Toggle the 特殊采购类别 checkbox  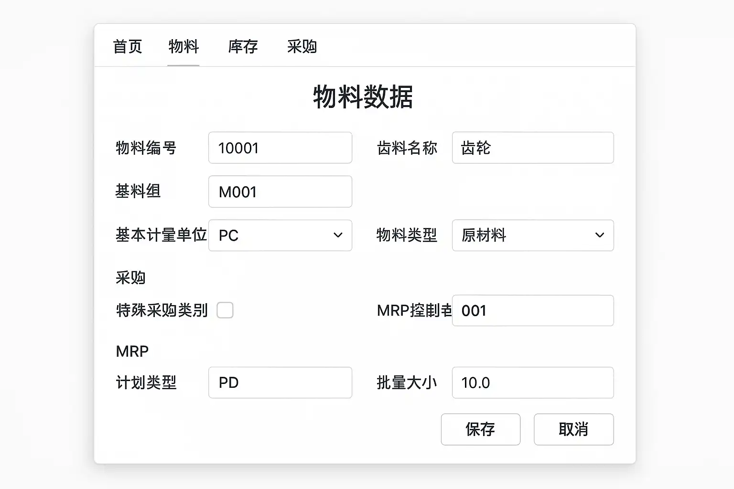click(x=225, y=310)
